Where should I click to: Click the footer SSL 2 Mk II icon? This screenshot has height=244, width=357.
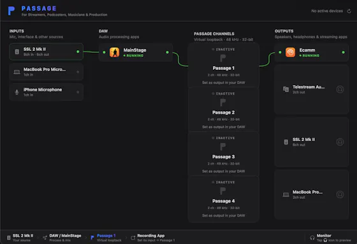click(9, 238)
